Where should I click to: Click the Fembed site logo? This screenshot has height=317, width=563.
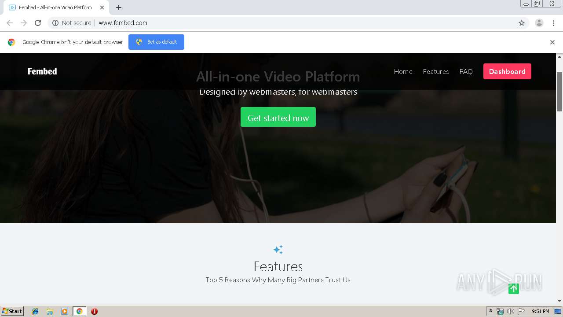42,71
